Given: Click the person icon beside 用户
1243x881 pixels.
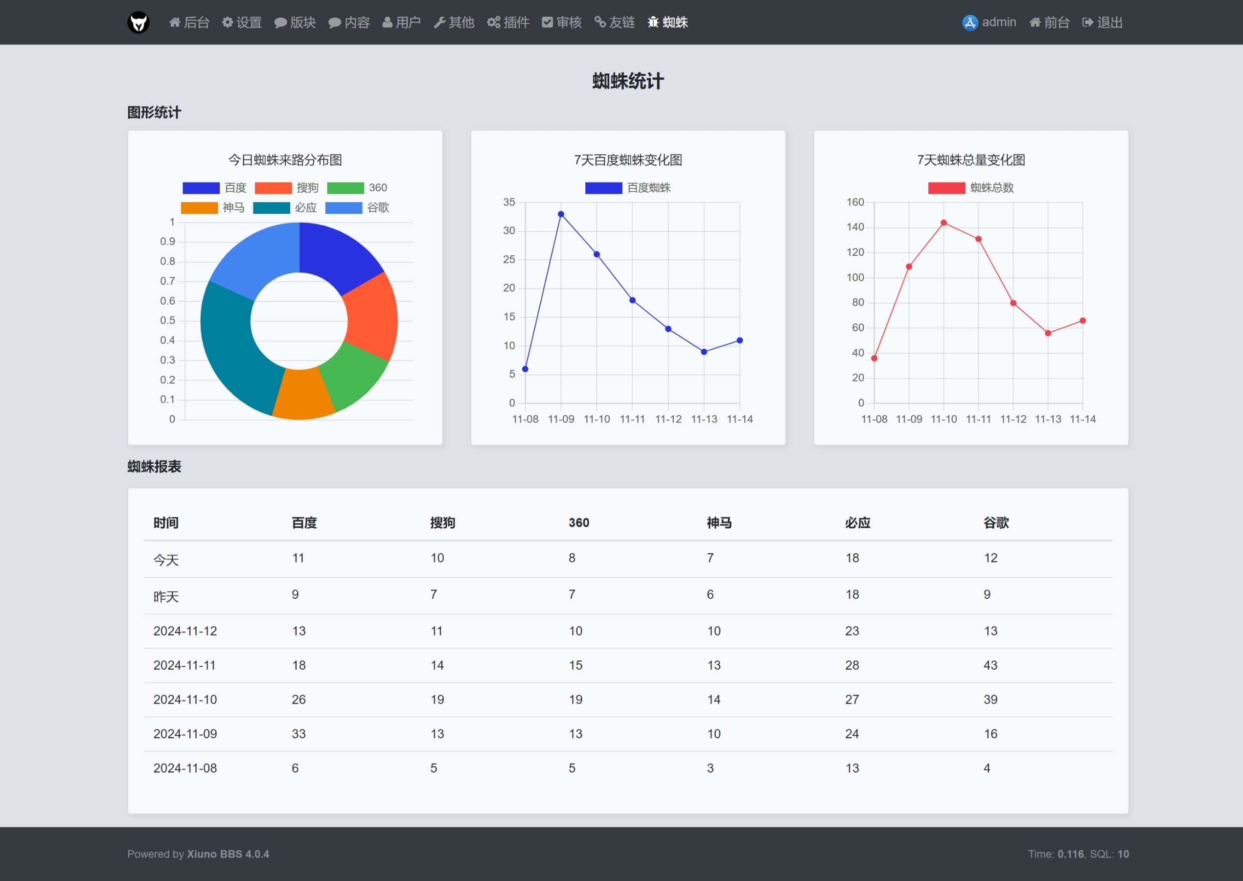Looking at the screenshot, I should click(x=388, y=22).
